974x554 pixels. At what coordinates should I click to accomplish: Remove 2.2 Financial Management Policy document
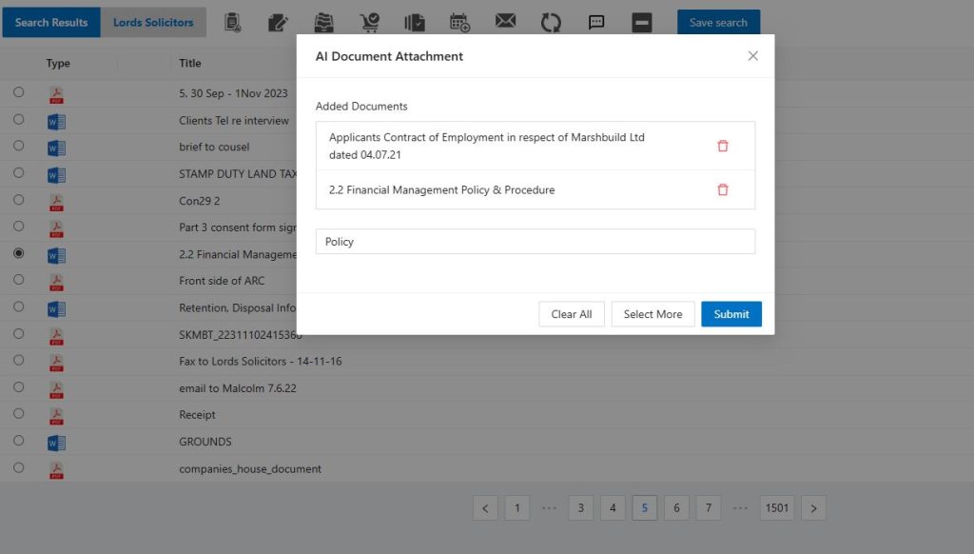(723, 189)
